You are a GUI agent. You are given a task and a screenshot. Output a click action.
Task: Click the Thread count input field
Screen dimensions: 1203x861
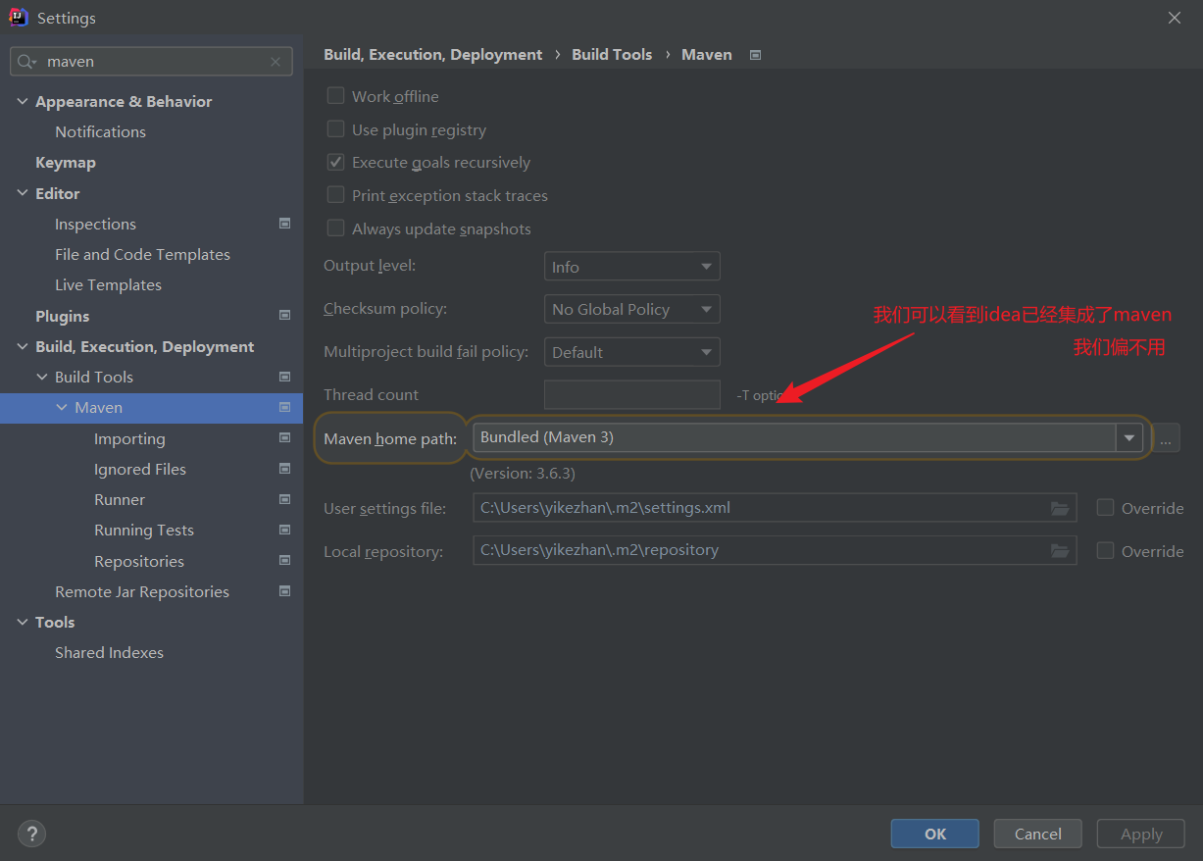click(631, 394)
